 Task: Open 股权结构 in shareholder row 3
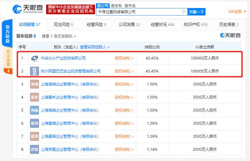click(124, 84)
